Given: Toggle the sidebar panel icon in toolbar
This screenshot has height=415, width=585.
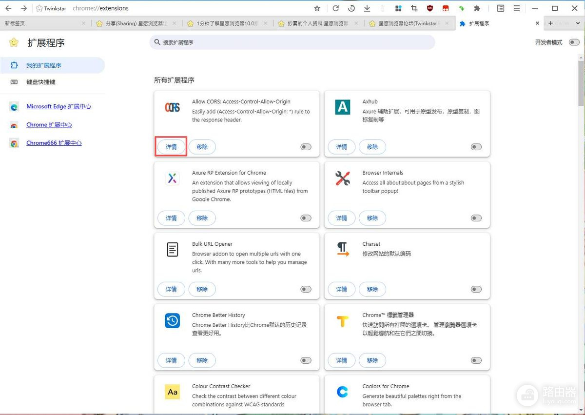Looking at the screenshot, I should (501, 8).
